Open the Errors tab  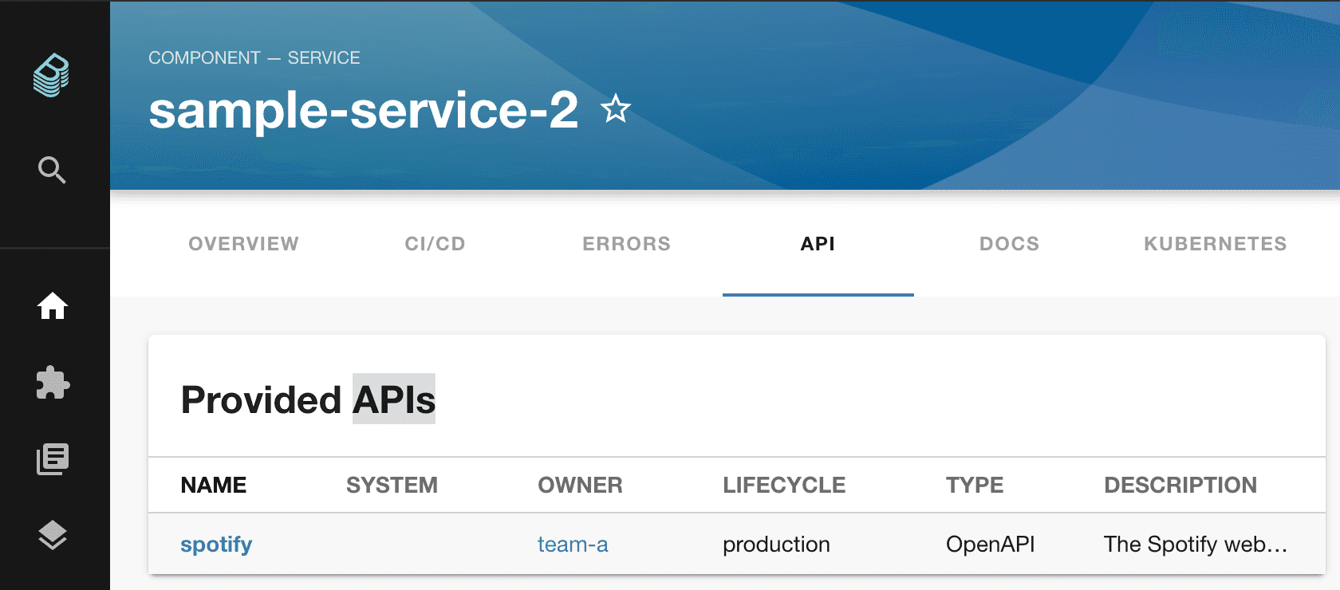click(627, 244)
